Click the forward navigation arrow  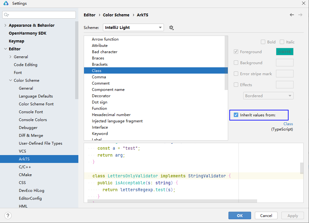300,15
